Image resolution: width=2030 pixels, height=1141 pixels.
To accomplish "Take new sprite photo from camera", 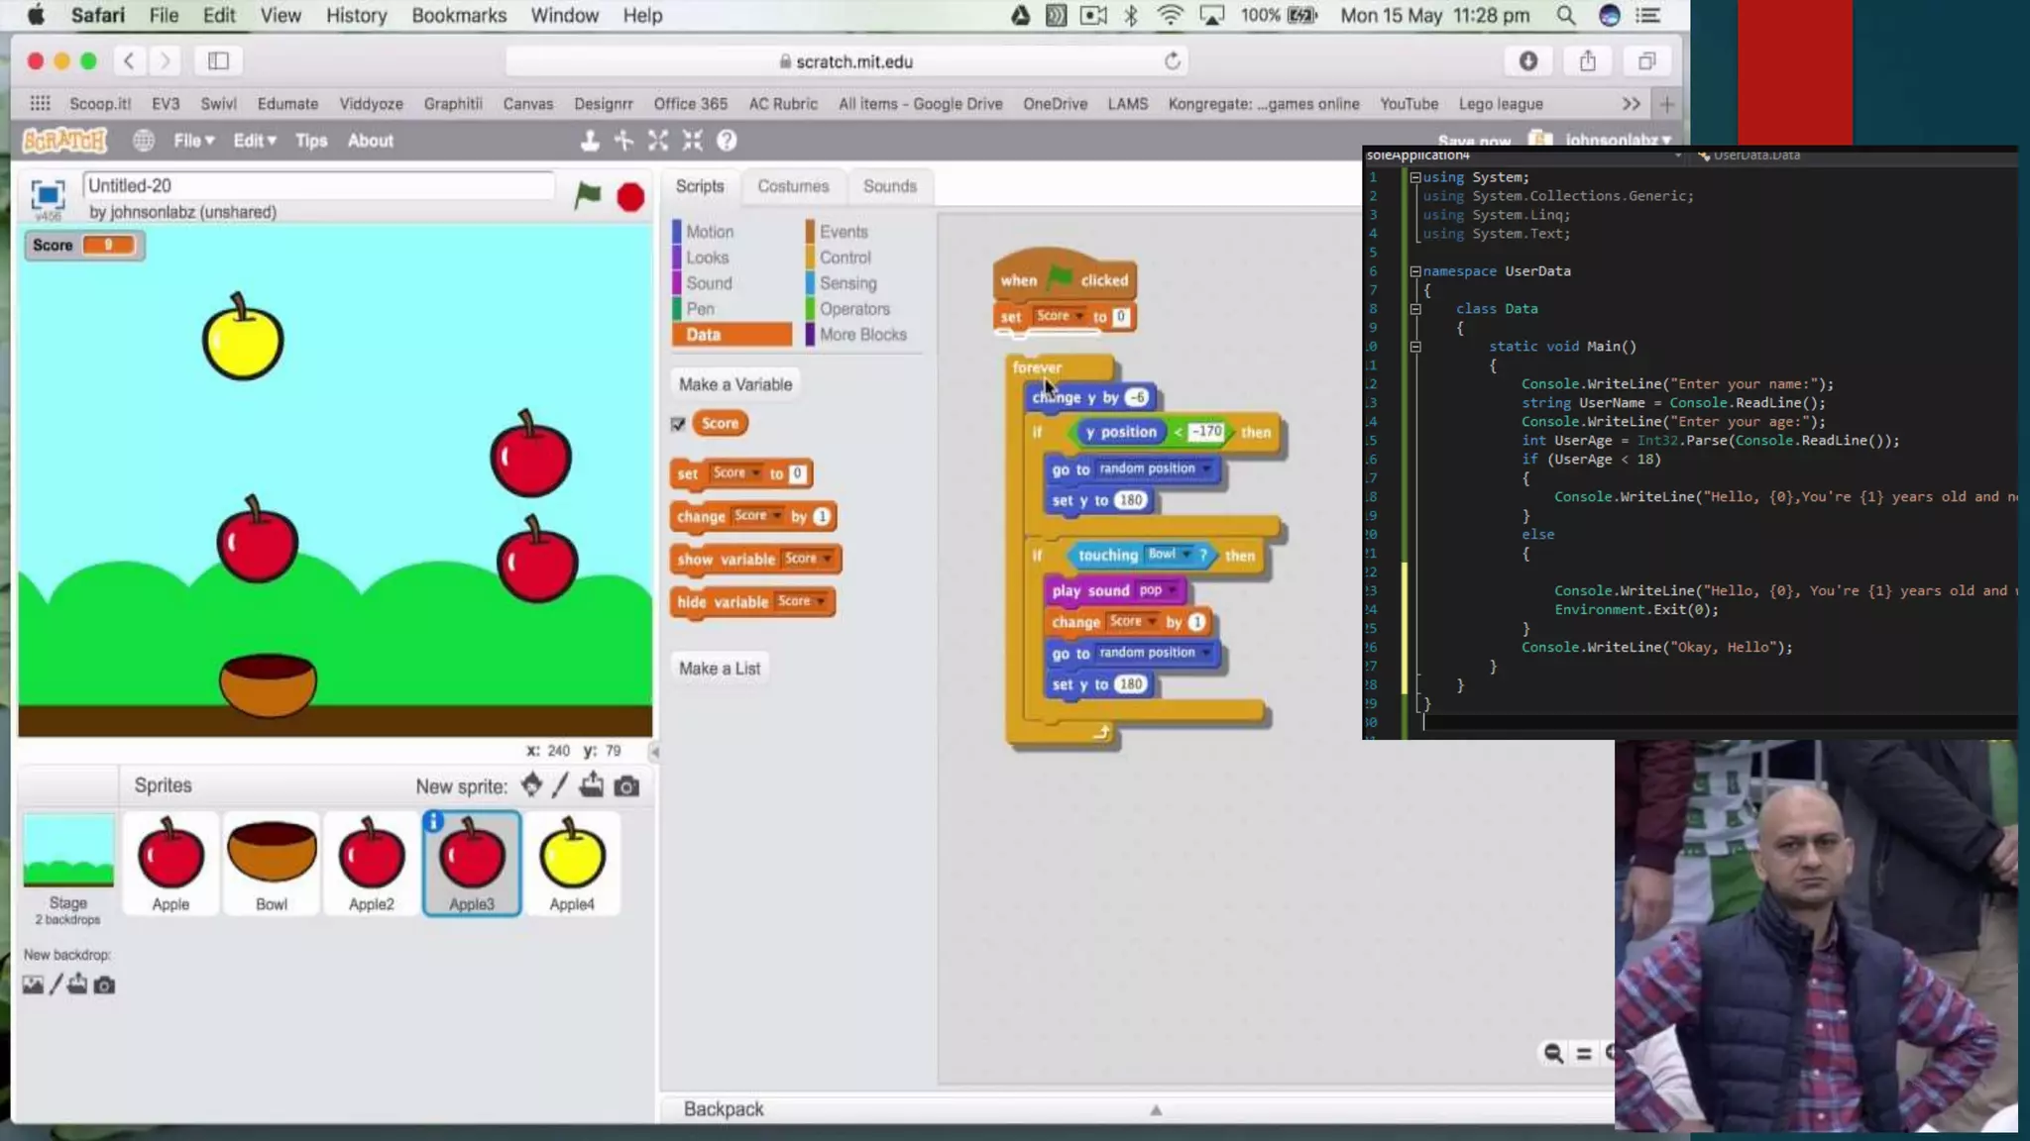I will coord(626,786).
